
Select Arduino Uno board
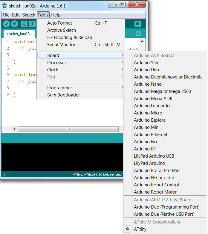165,70
